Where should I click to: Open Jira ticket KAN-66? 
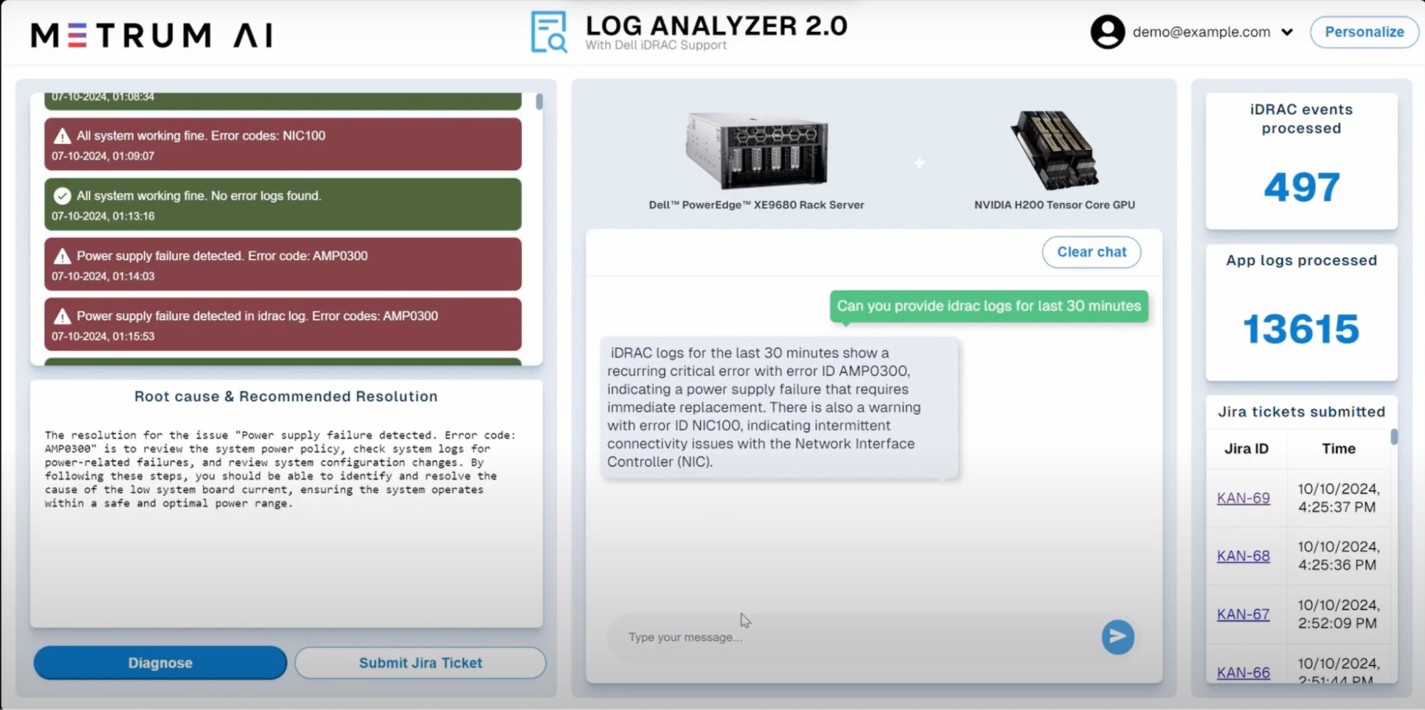tap(1243, 673)
